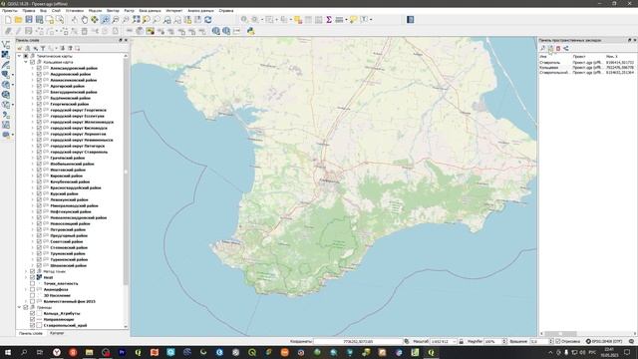Open the text annotation tool
This screenshot has height=359, width=638.
(x=364, y=20)
